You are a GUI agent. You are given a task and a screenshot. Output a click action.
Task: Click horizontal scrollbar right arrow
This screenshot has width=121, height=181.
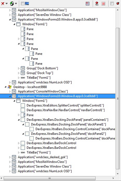[113, 178]
